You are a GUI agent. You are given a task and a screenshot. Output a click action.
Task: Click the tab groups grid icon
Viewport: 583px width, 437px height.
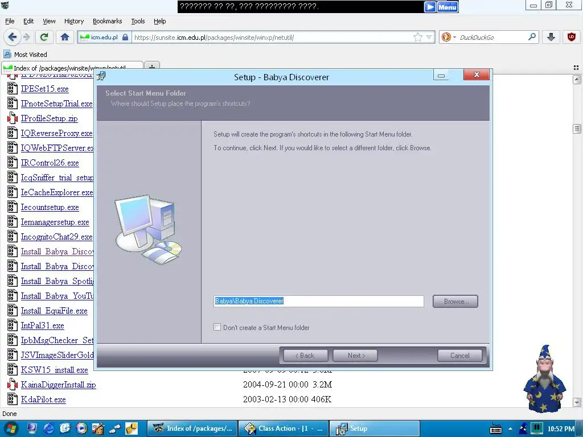[x=576, y=68]
